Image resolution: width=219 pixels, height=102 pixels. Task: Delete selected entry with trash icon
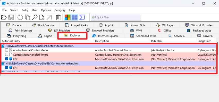(x=58, y=17)
